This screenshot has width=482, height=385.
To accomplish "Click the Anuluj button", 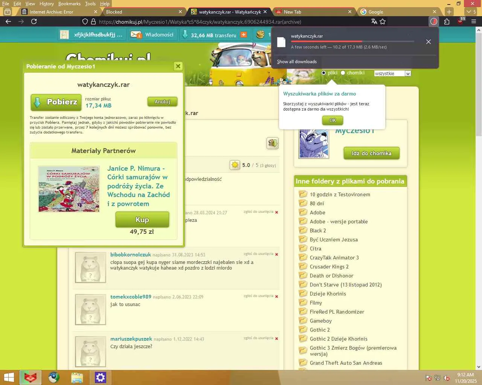I will coord(162,102).
